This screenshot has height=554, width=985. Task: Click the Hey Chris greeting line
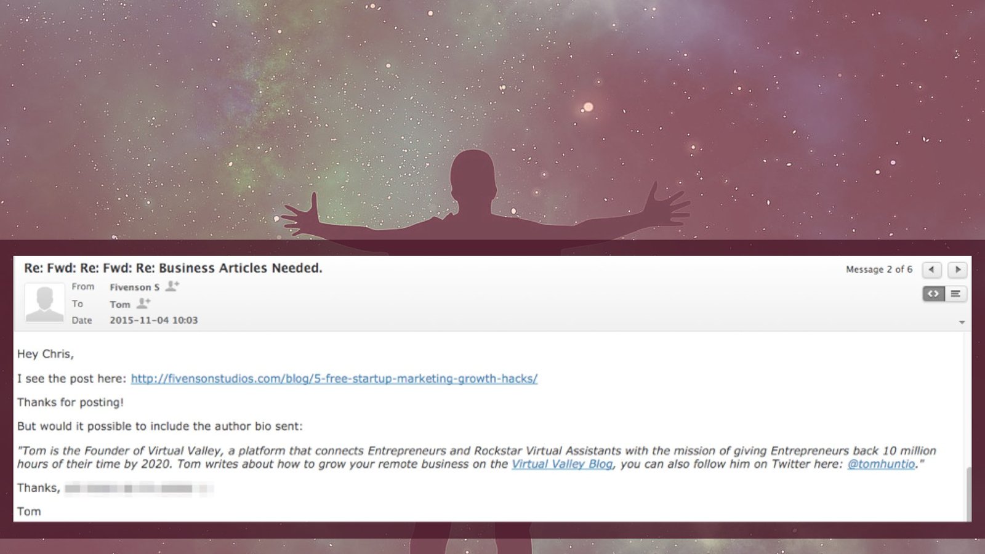click(46, 354)
